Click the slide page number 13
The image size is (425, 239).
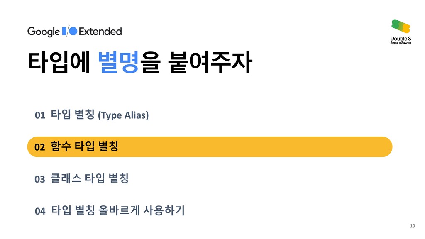[412, 226]
